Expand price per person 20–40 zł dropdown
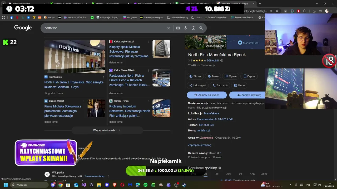337x189 pixels. [220, 153]
